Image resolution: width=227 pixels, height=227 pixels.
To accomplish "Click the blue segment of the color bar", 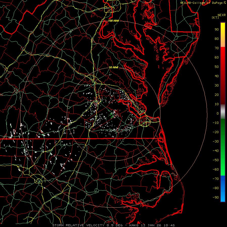I will [x=223, y=189].
